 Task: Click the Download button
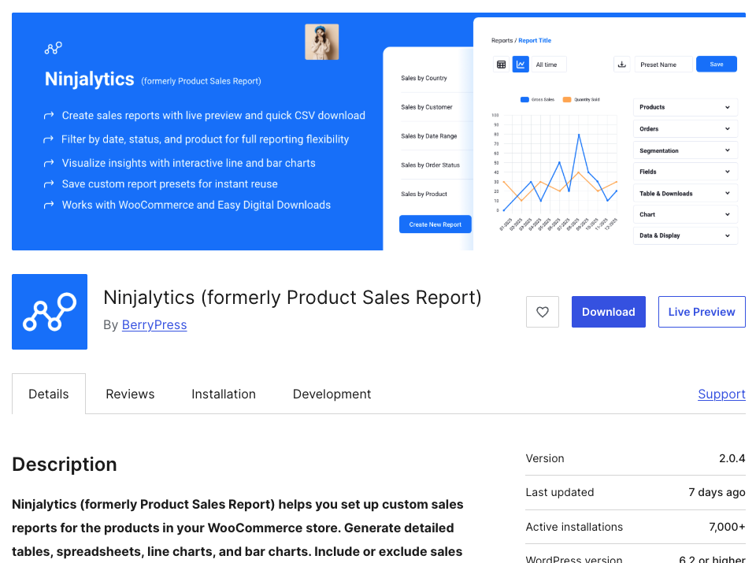(608, 311)
